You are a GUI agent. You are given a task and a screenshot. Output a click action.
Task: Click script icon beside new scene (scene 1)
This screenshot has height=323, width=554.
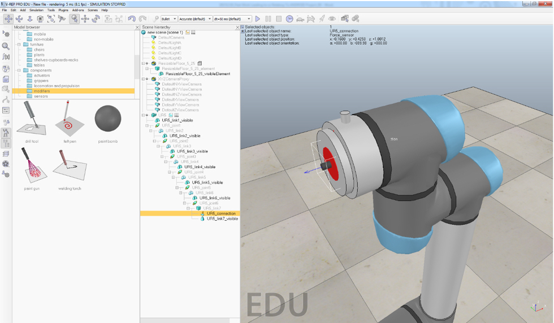click(188, 33)
